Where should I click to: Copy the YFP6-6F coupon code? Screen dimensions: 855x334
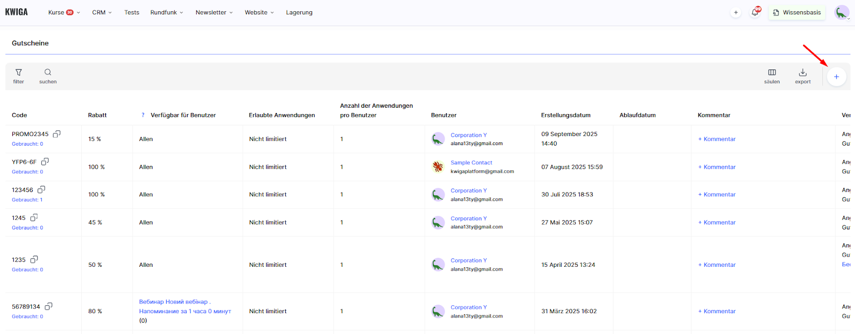click(x=45, y=162)
